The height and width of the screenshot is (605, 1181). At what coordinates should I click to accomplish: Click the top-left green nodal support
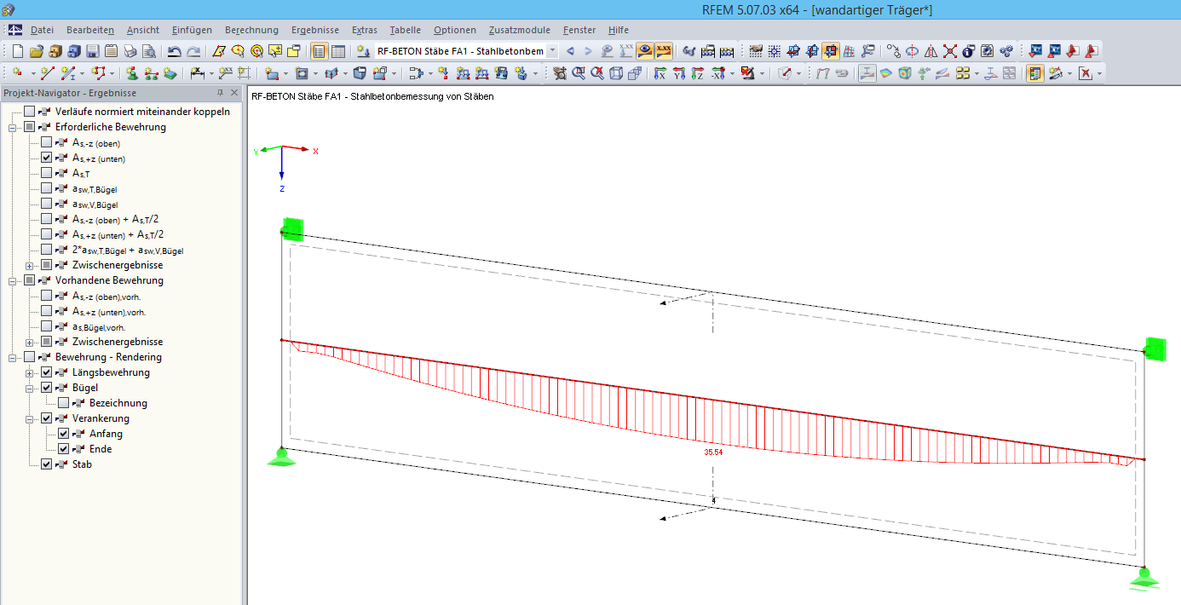pyautogui.click(x=293, y=230)
